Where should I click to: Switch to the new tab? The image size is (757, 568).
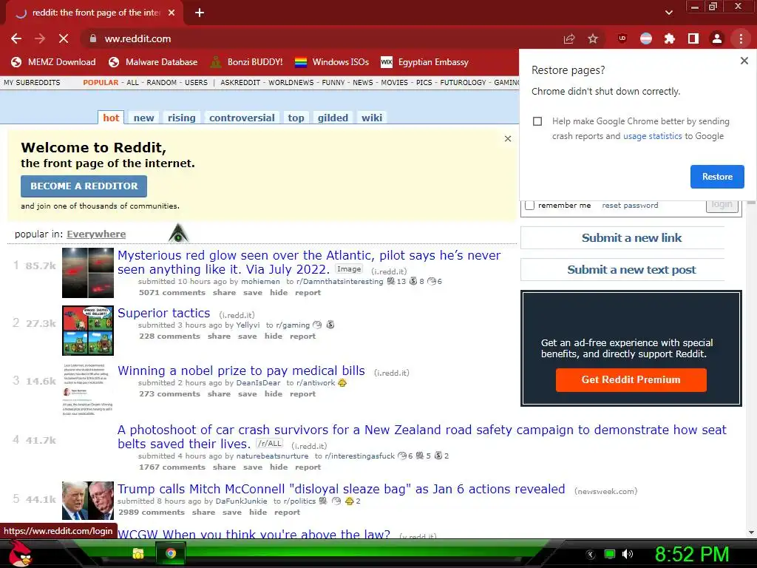pos(144,118)
